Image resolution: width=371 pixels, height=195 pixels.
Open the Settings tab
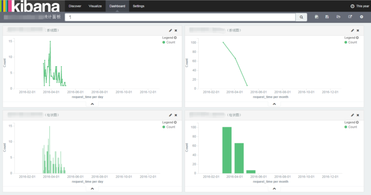tap(138, 6)
